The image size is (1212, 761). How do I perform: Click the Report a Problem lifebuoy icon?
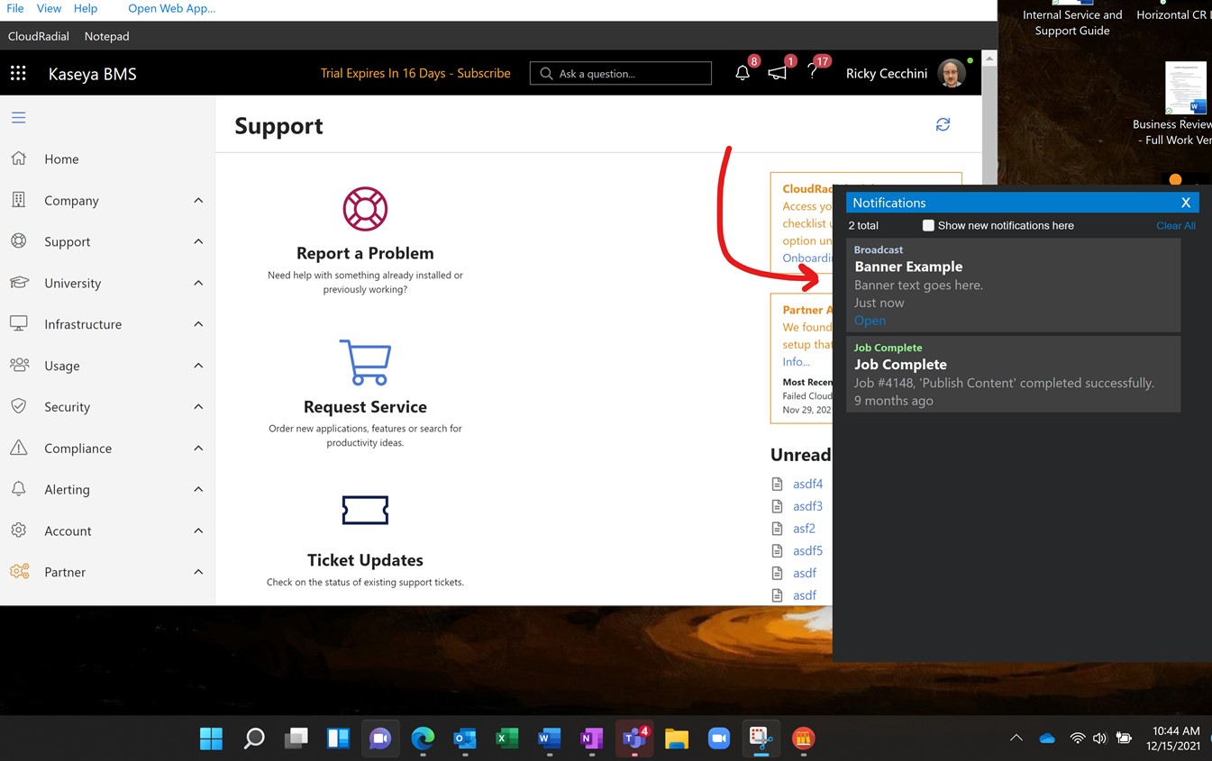[x=365, y=209]
